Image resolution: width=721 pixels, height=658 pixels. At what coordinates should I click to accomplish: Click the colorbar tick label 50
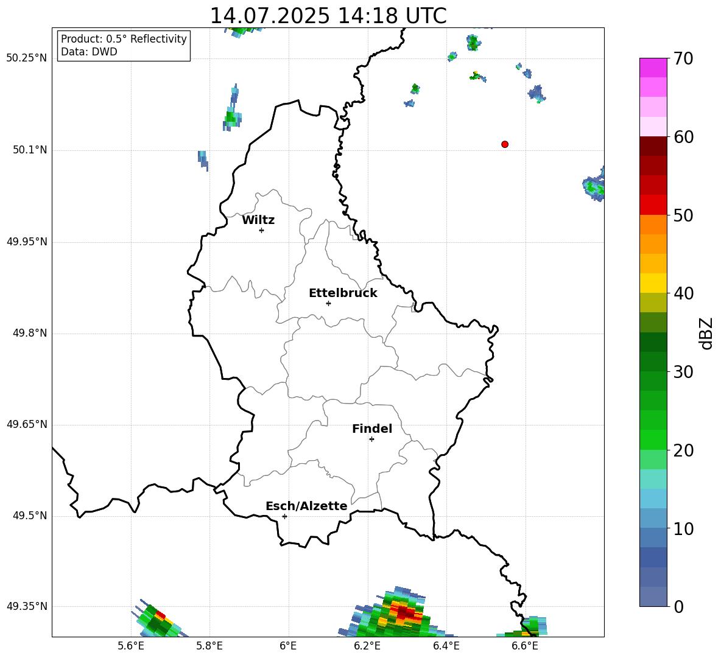point(683,215)
